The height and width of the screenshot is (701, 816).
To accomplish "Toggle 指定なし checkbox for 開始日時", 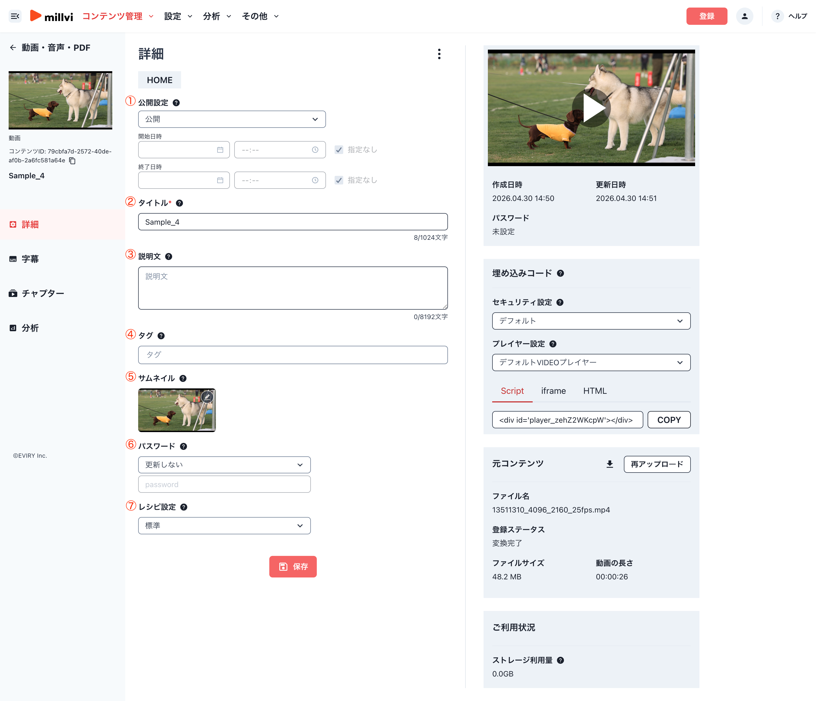I will (x=339, y=150).
